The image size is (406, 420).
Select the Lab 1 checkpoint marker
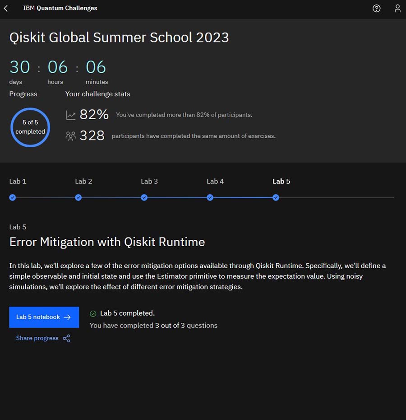point(12,198)
